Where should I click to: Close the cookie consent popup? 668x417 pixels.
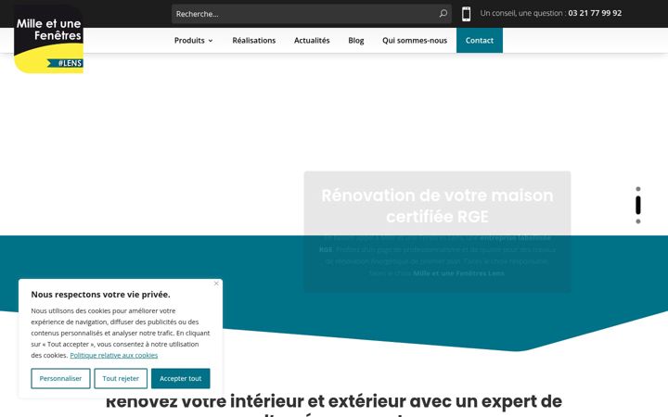coord(216,284)
